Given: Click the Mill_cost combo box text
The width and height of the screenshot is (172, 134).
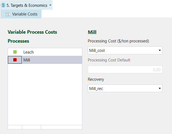Looking at the screenshot, I should [x=97, y=51].
